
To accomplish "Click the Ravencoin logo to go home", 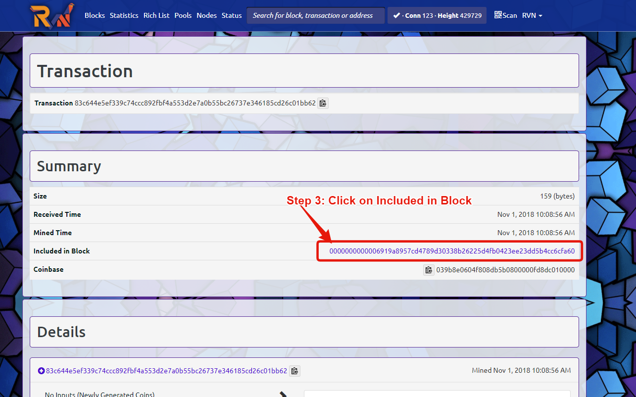I will point(52,15).
